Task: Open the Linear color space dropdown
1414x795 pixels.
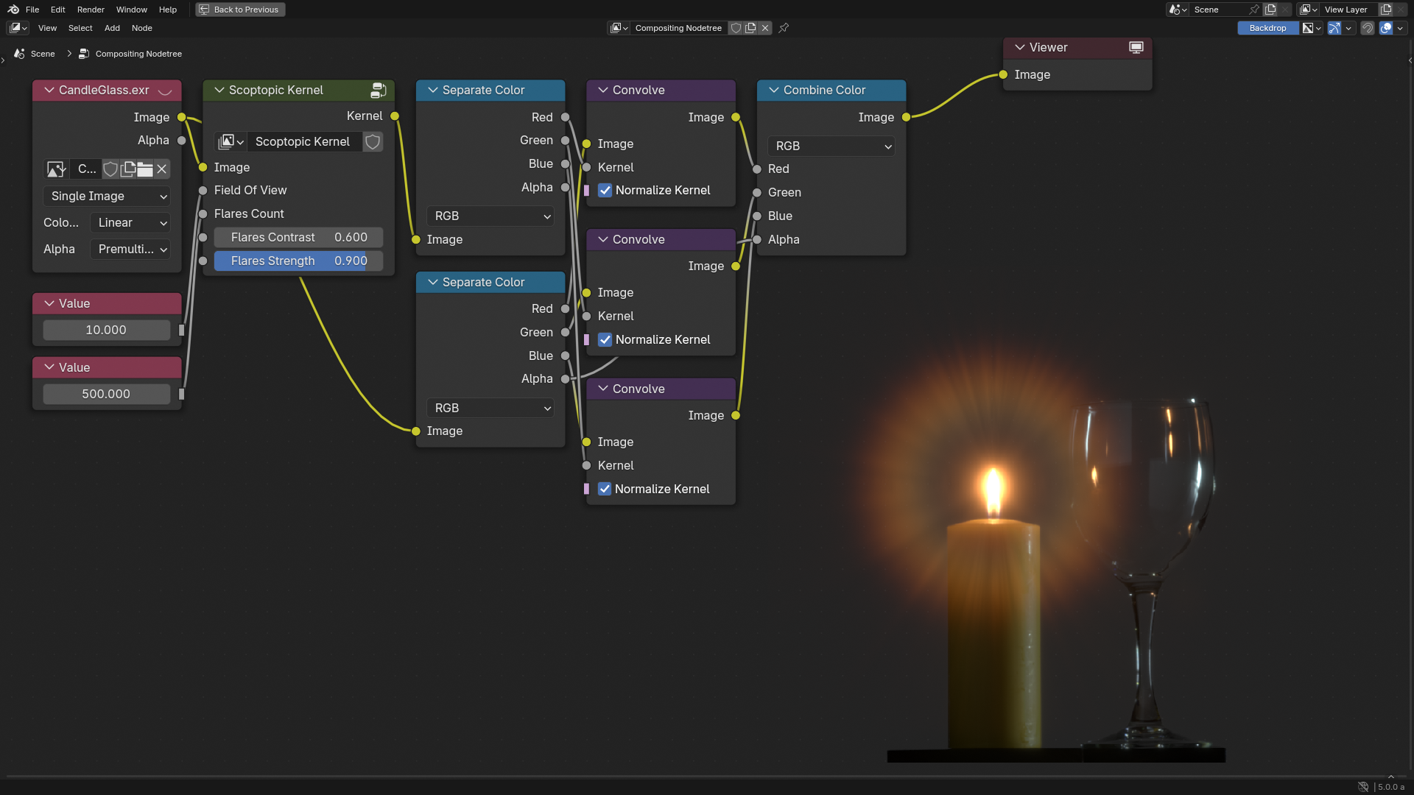Action: pyautogui.click(x=130, y=222)
